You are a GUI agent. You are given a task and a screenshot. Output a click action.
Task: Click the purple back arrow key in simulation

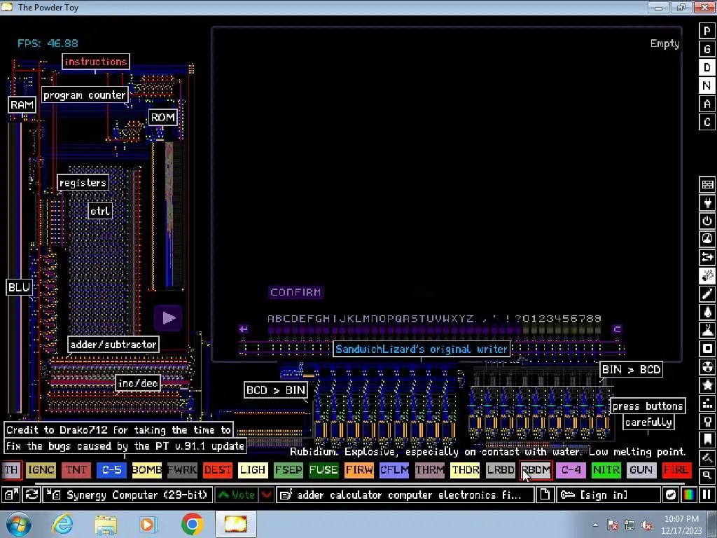click(x=243, y=329)
